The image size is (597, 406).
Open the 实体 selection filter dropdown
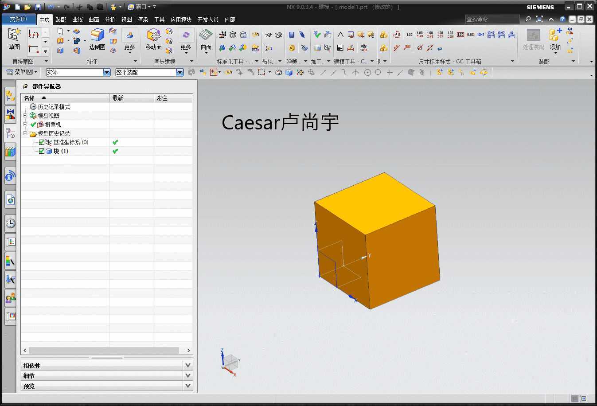click(x=106, y=72)
